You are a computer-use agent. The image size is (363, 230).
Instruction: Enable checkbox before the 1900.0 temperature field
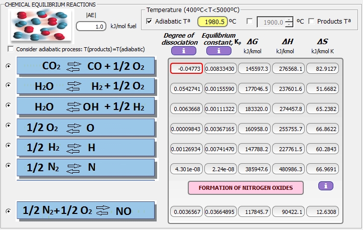point(250,21)
